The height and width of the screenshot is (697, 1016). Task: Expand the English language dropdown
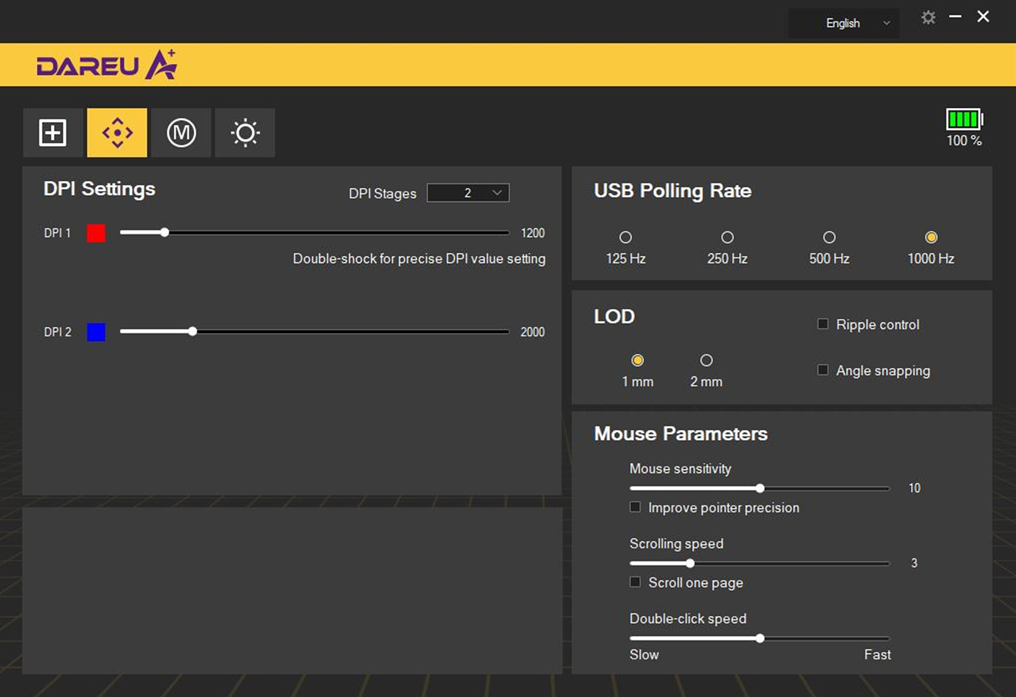[x=843, y=23]
